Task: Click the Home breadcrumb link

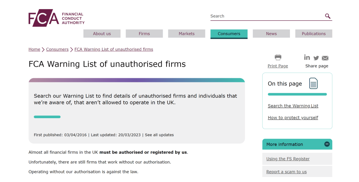Action: [34, 49]
